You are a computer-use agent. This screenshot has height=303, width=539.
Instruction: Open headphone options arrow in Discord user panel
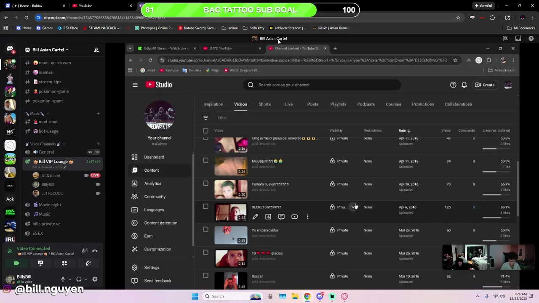(85, 279)
